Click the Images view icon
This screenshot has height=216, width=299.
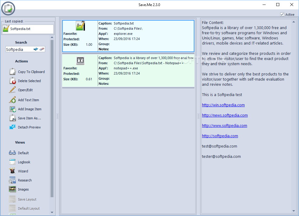pyautogui.click(x=12, y=189)
